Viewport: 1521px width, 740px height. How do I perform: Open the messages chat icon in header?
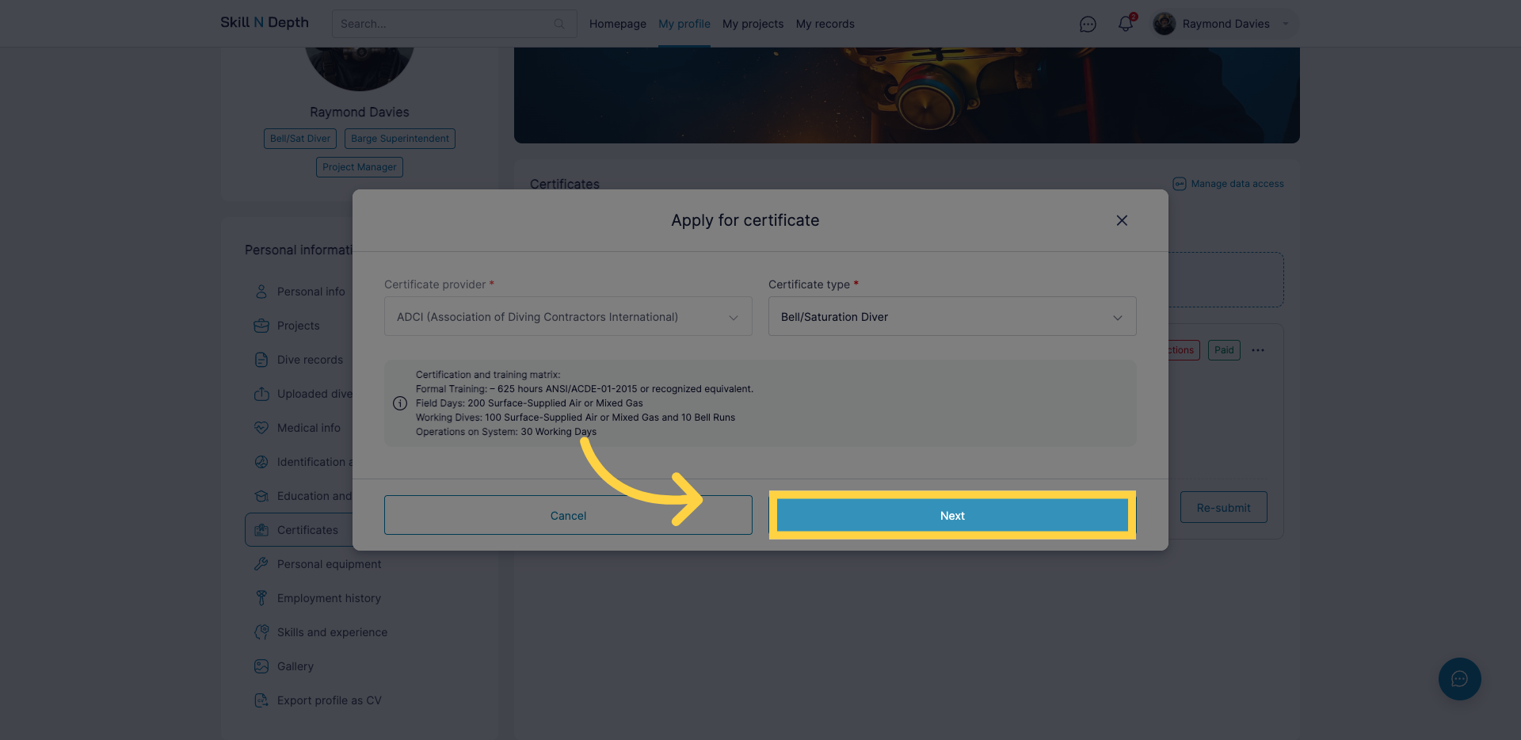coord(1088,25)
